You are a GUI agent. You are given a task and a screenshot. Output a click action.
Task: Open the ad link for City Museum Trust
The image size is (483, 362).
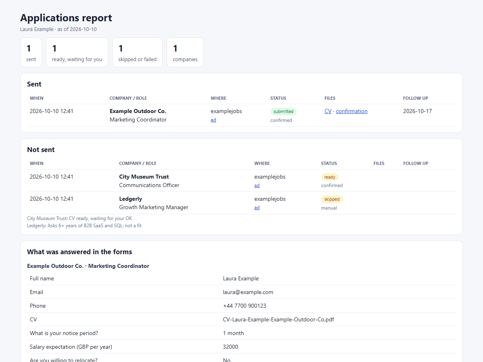[x=257, y=185]
